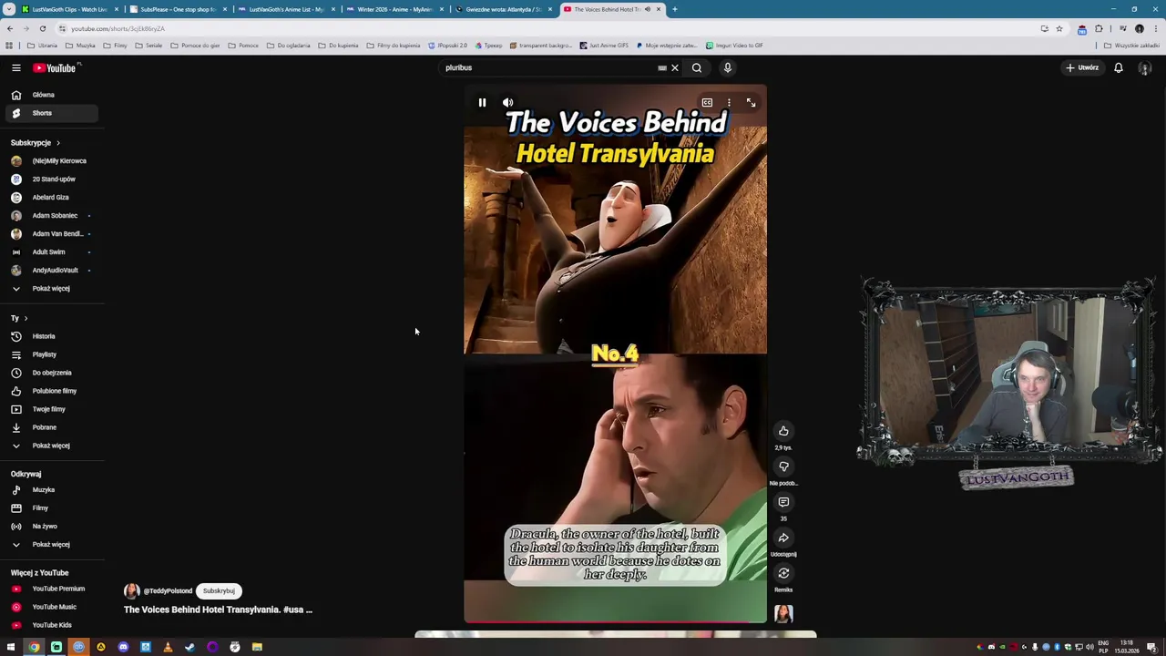
Task: Open YouTube Premium link
Action: click(x=50, y=589)
